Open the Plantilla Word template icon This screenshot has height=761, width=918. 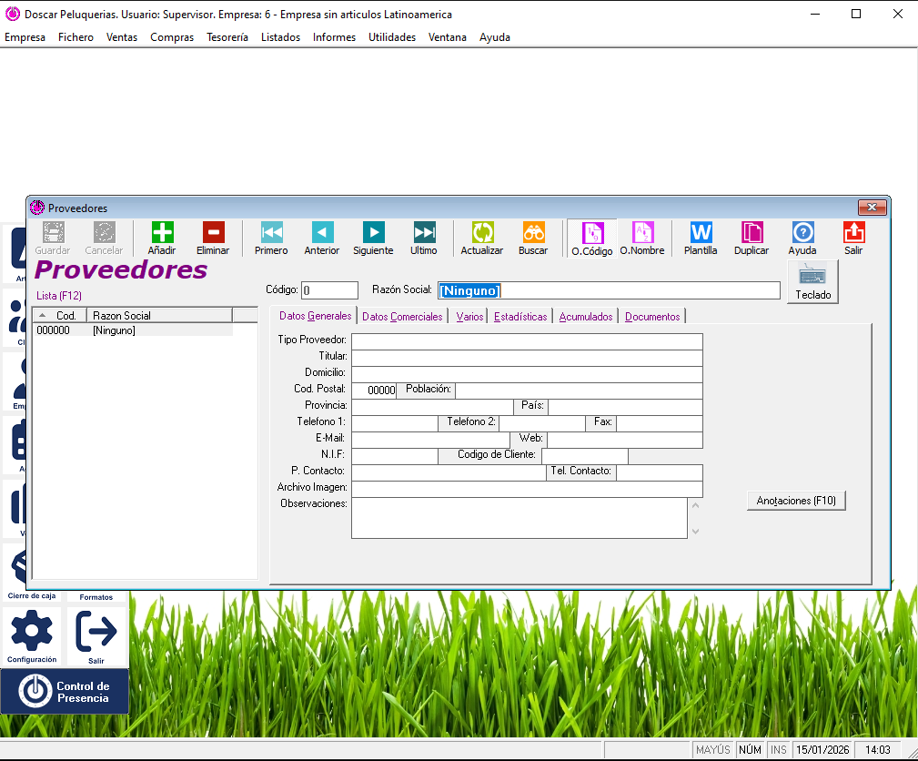click(x=701, y=233)
